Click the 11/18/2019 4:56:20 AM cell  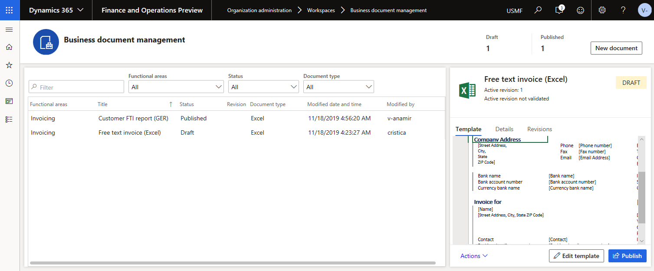click(x=339, y=118)
